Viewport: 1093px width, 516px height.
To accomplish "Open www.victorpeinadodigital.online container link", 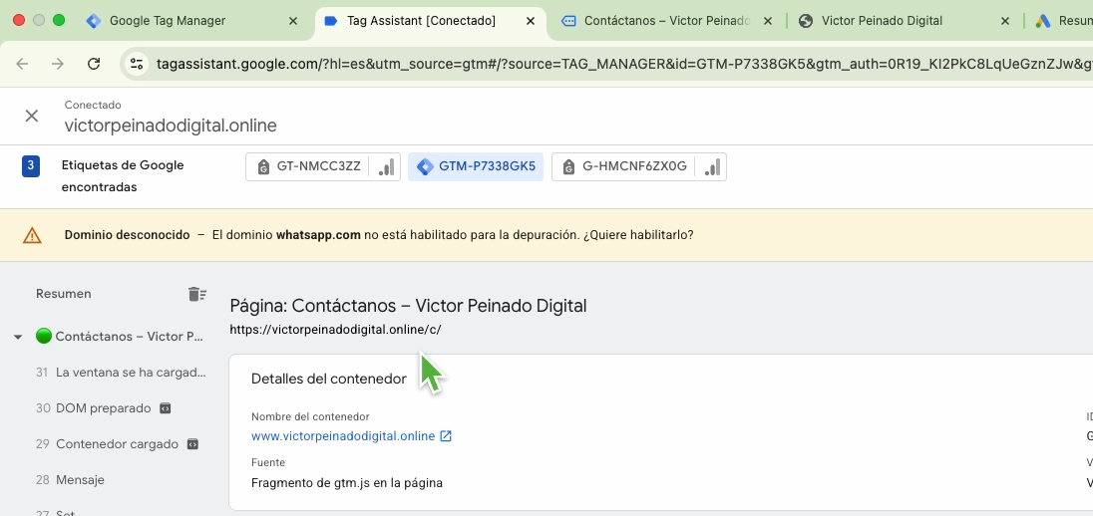I will click(343, 436).
